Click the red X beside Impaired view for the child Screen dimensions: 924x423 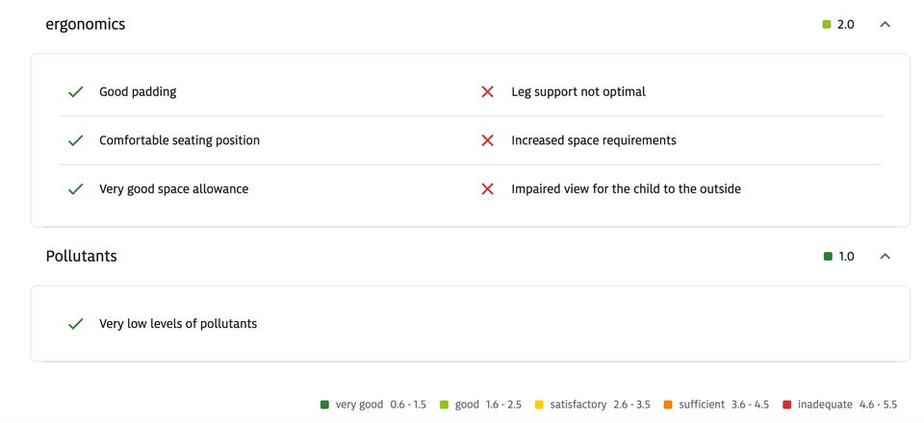tap(487, 189)
